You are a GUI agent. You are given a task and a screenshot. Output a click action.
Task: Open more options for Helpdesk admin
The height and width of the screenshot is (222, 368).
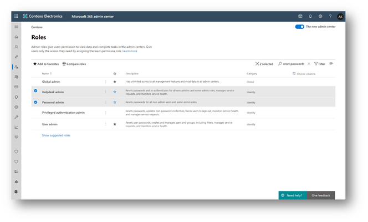pyautogui.click(x=106, y=92)
